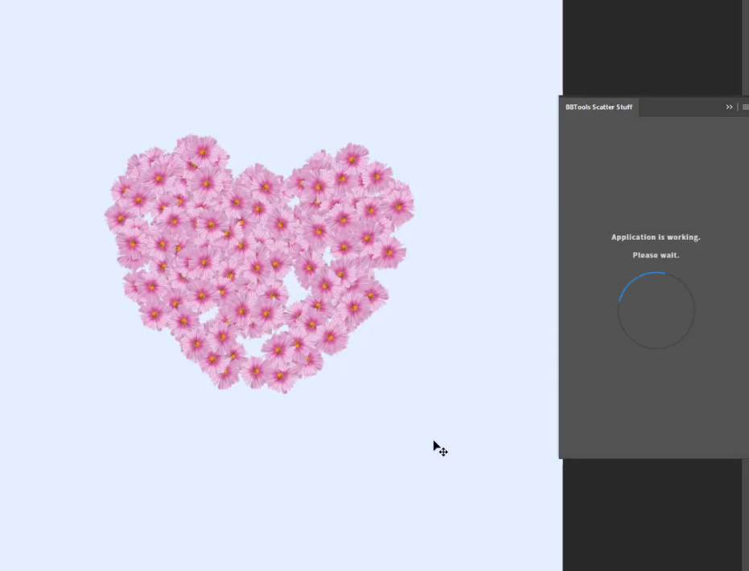
Task: Select the center of the flower heart artwork
Action: (257, 257)
